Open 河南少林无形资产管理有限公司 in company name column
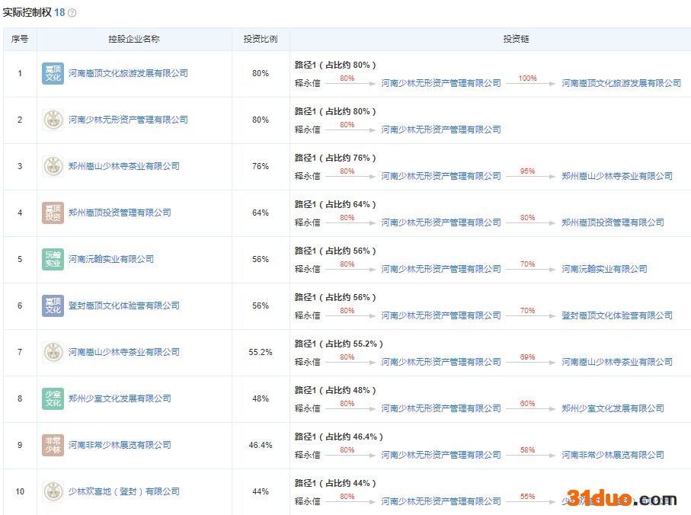This screenshot has height=515, width=691. (128, 120)
